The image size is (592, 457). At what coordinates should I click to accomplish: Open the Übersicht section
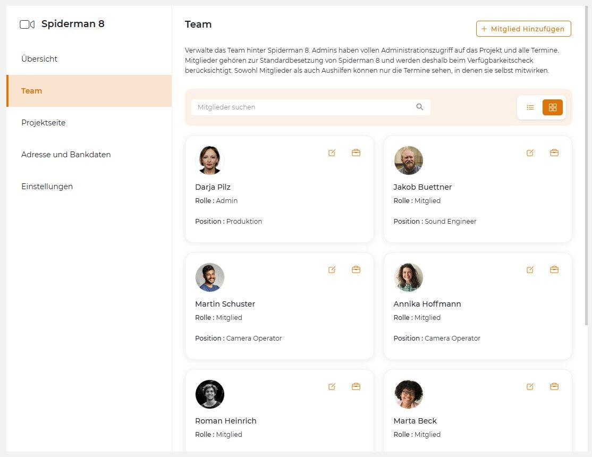click(39, 58)
